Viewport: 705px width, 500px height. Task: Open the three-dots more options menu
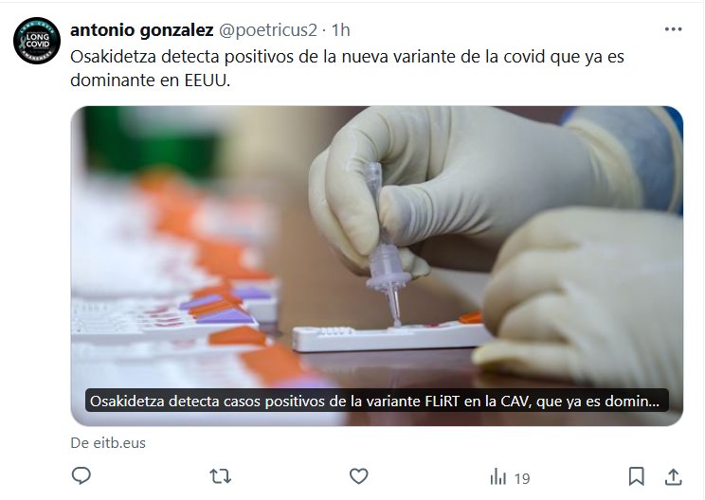pyautogui.click(x=673, y=29)
